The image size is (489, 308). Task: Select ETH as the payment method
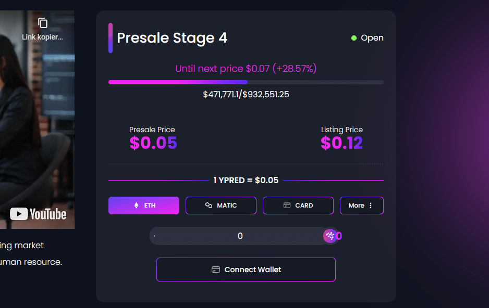pyautogui.click(x=144, y=206)
